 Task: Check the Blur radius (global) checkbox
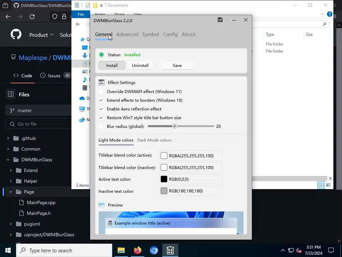coord(101,126)
